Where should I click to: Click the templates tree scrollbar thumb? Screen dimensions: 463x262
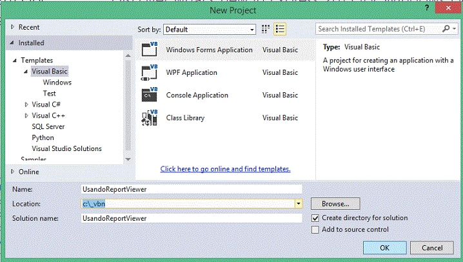(128, 105)
